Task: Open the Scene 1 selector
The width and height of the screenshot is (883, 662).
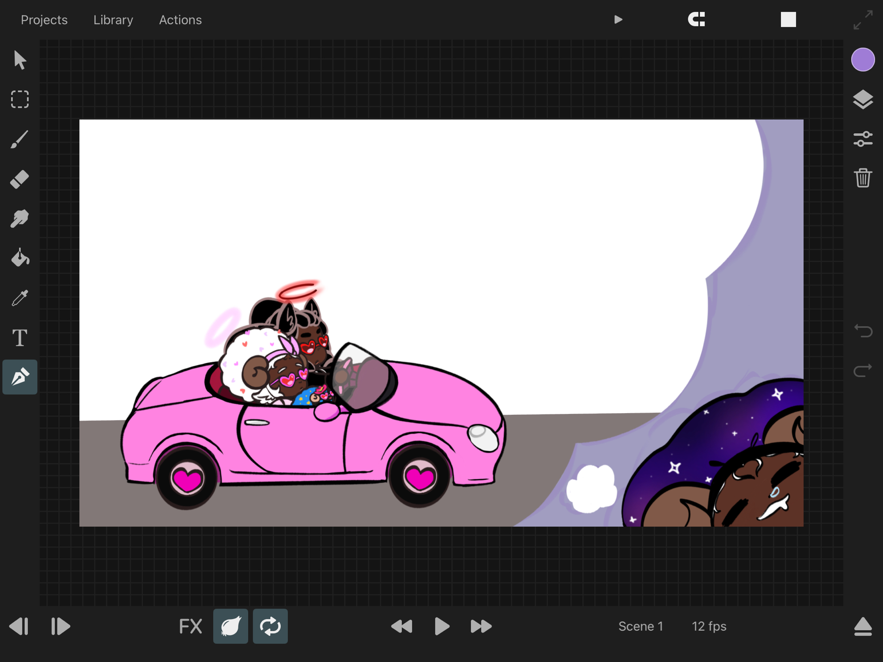Action: pyautogui.click(x=641, y=626)
